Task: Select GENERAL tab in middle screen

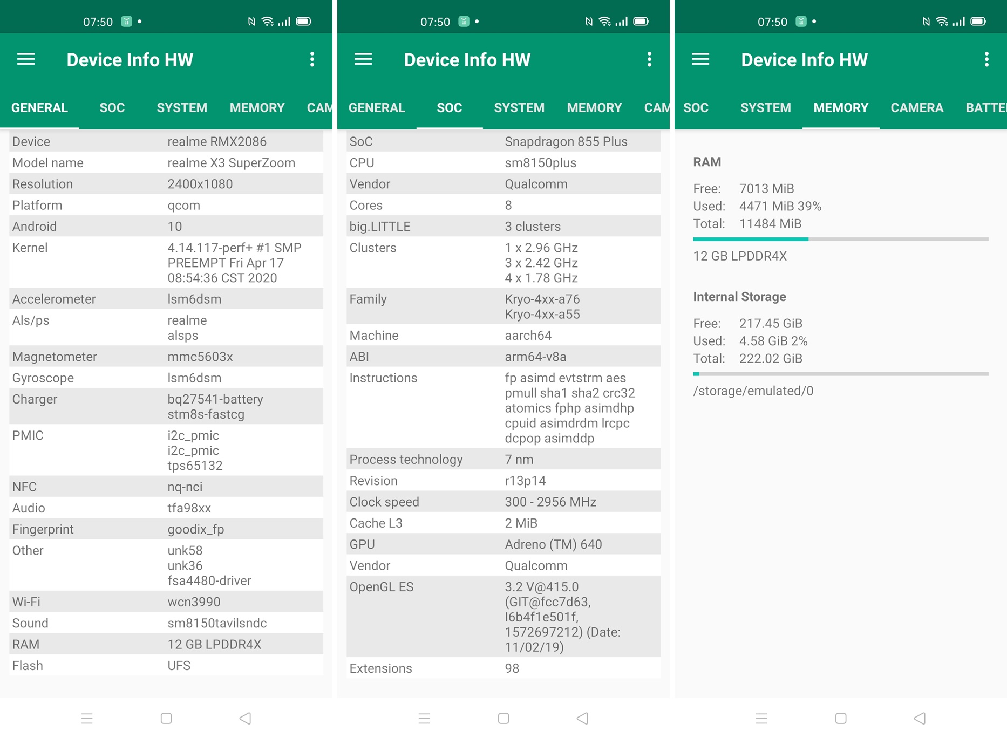Action: pos(377,108)
